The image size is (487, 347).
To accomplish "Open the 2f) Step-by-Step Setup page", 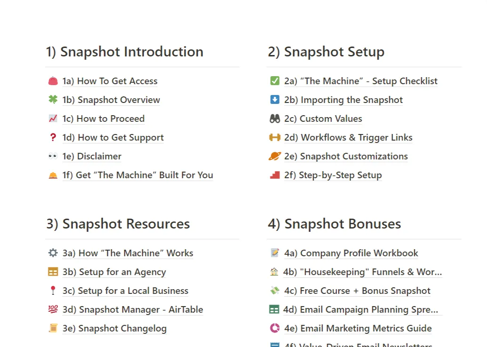I will point(333,175).
